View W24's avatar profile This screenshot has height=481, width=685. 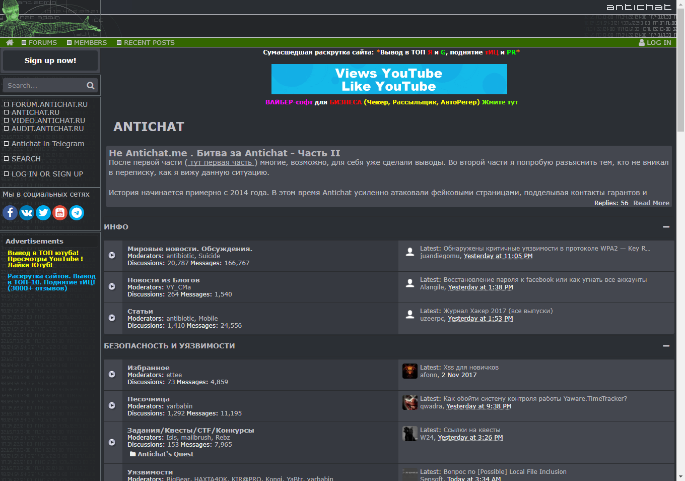(410, 434)
